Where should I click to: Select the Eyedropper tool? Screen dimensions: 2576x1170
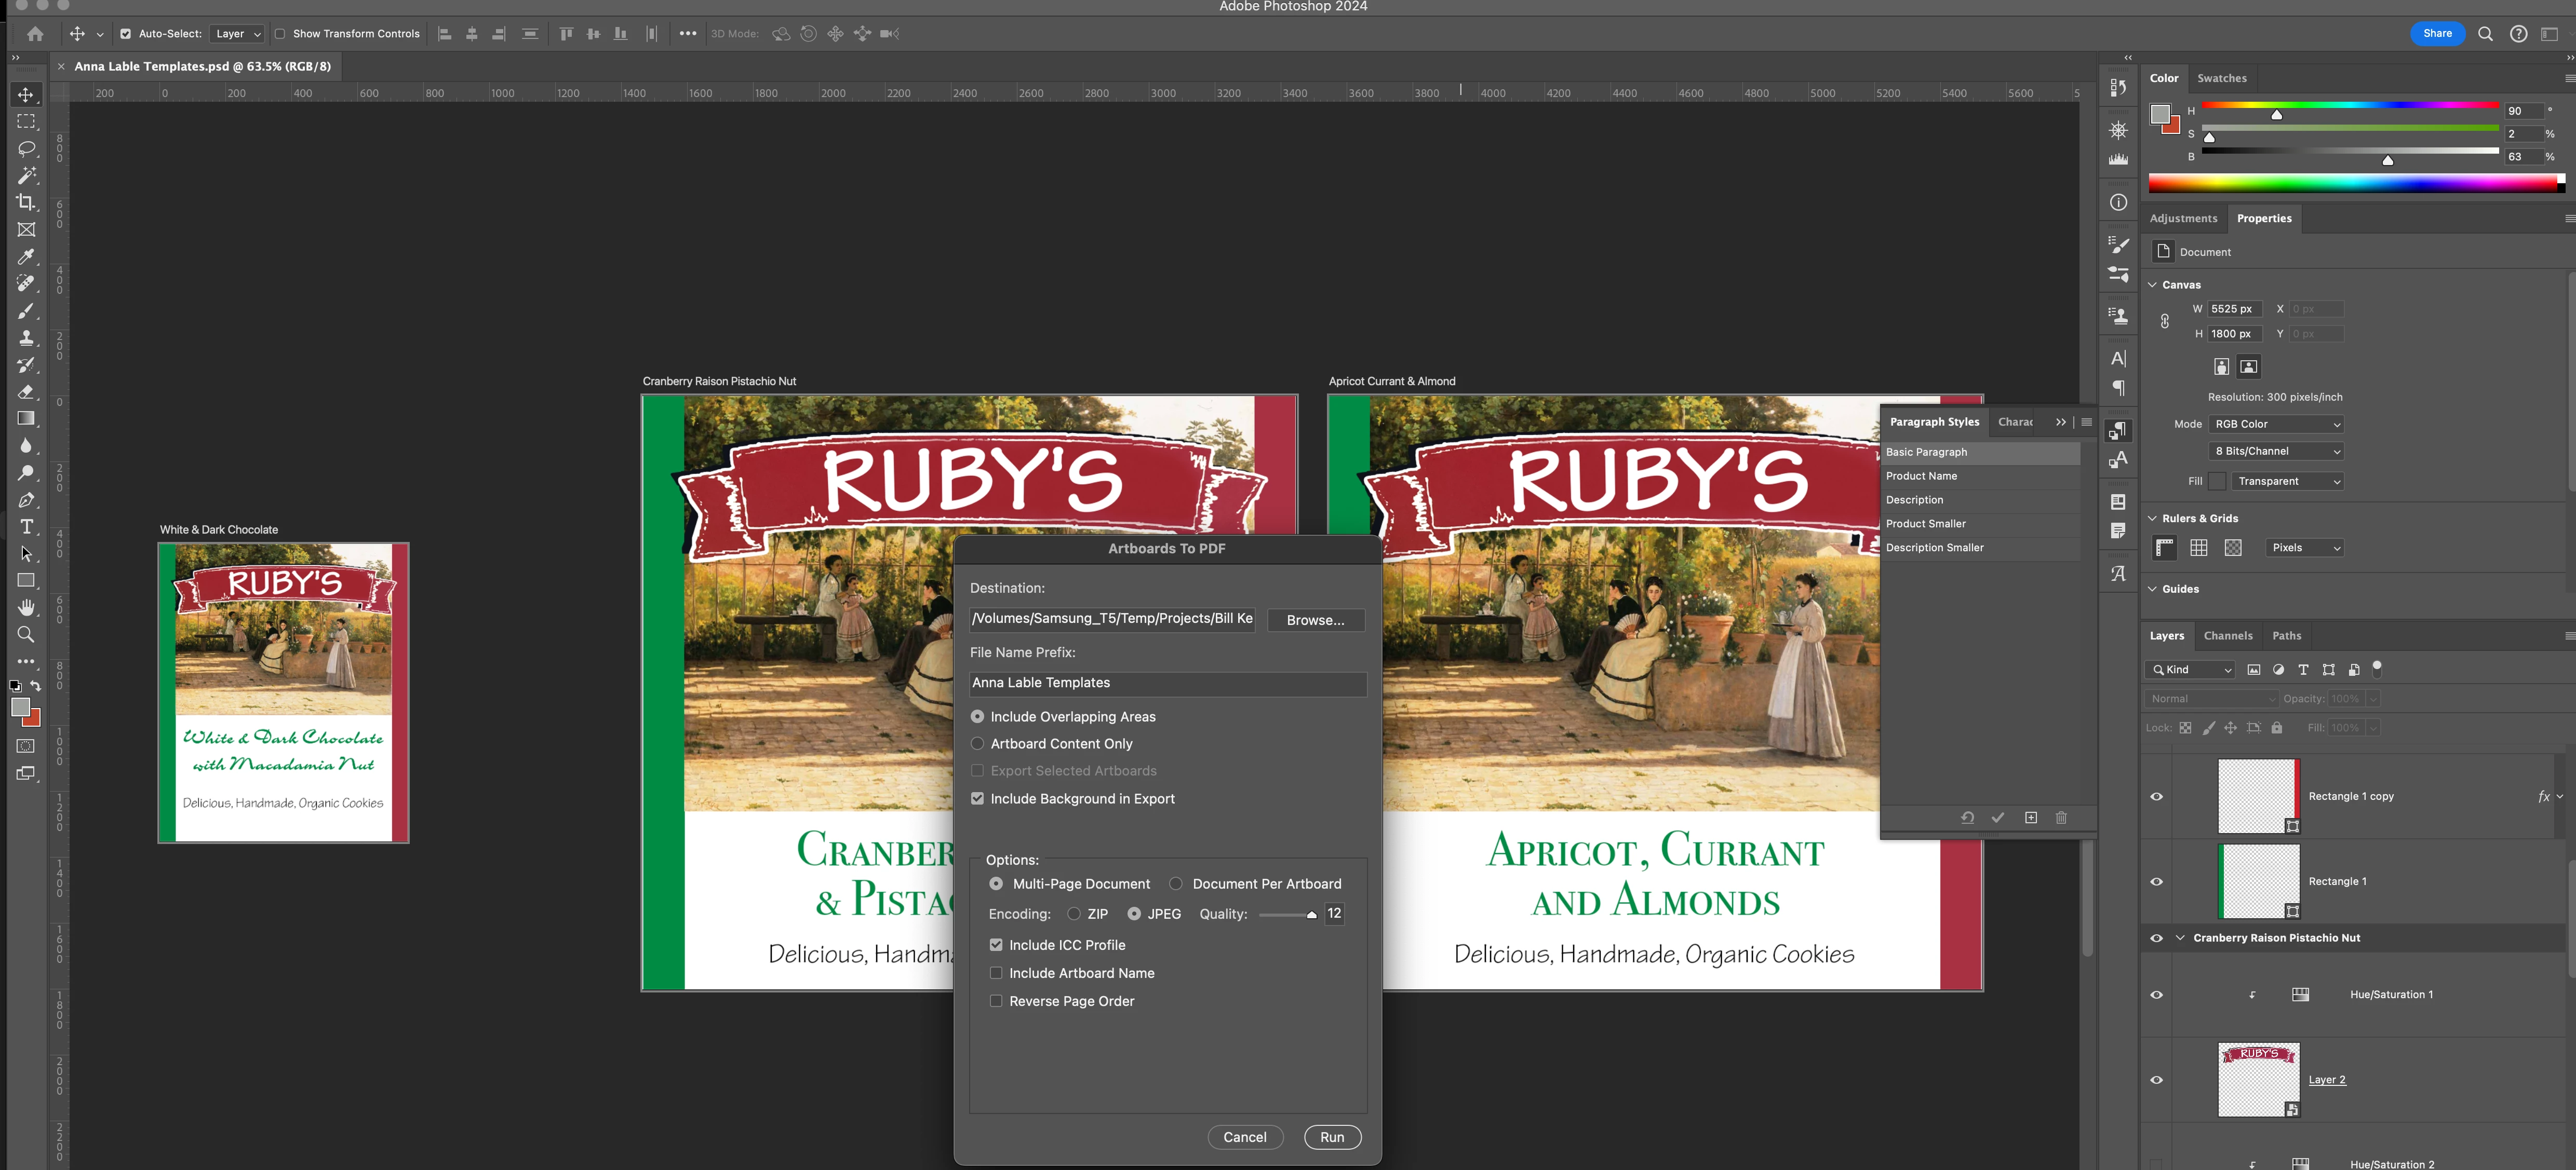tap(27, 257)
